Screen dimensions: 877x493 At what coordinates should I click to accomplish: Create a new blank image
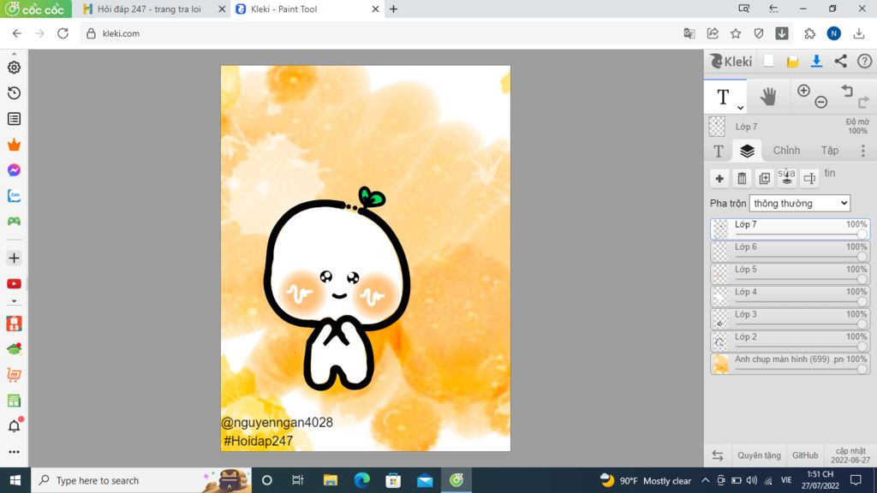pos(768,61)
